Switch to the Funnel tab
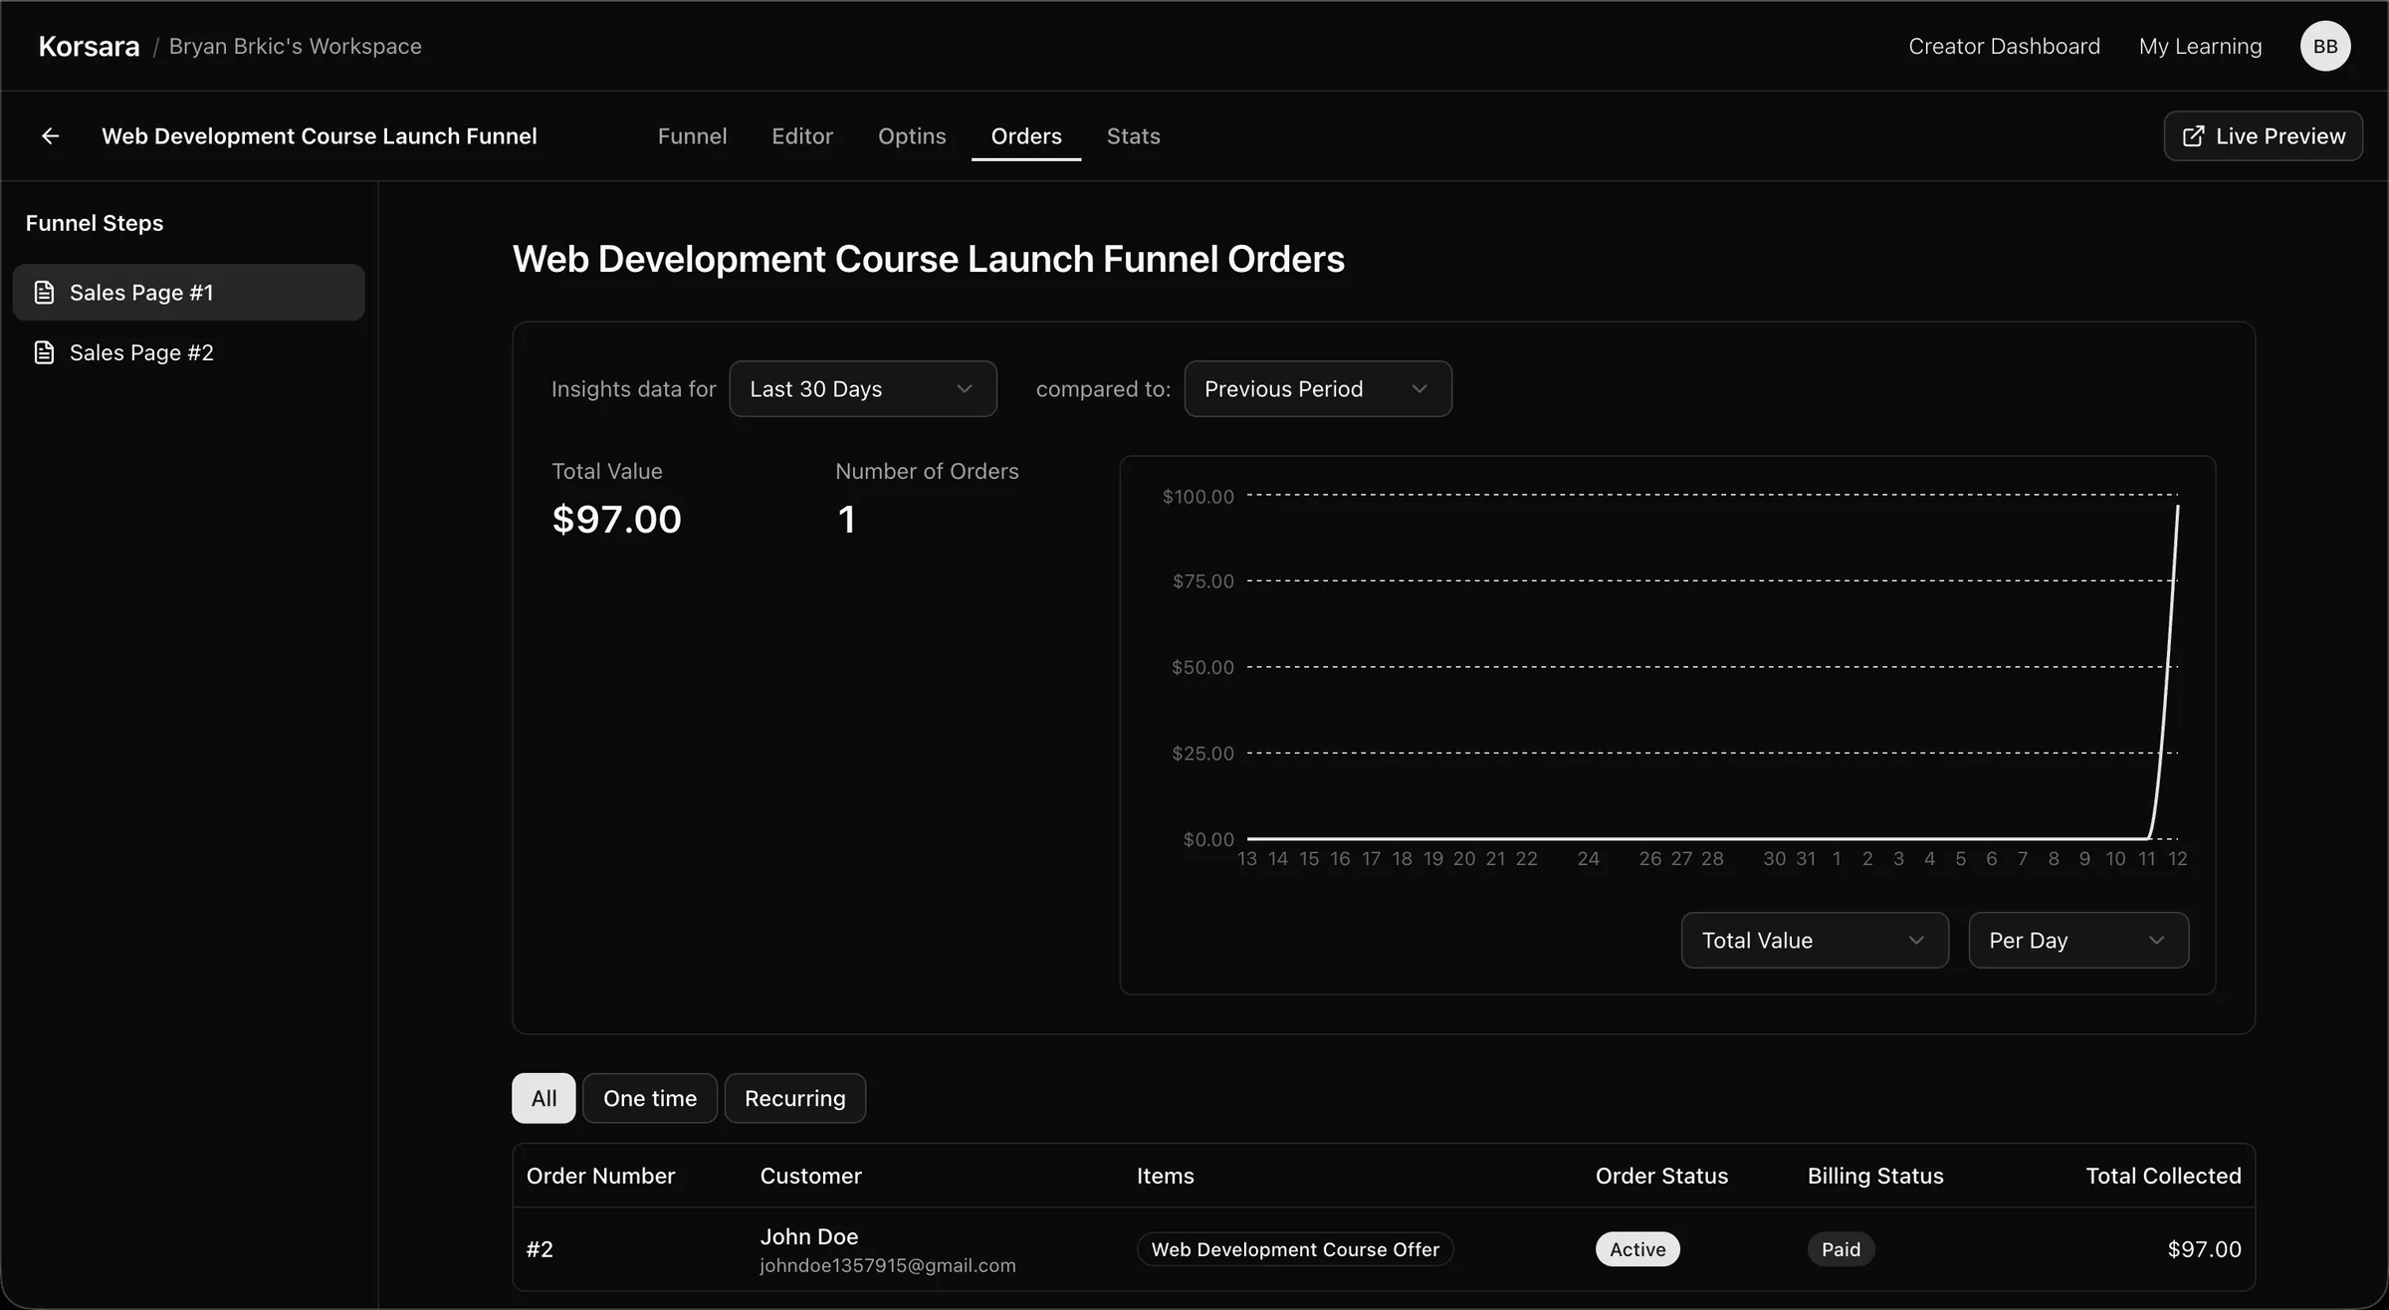 (692, 136)
